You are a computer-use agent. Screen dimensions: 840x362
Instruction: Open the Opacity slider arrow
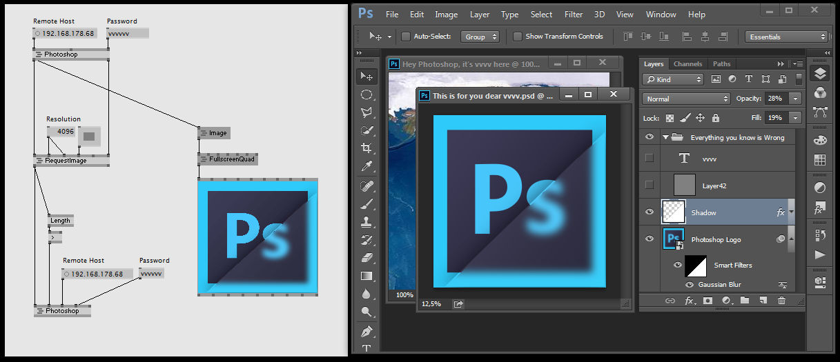click(794, 99)
